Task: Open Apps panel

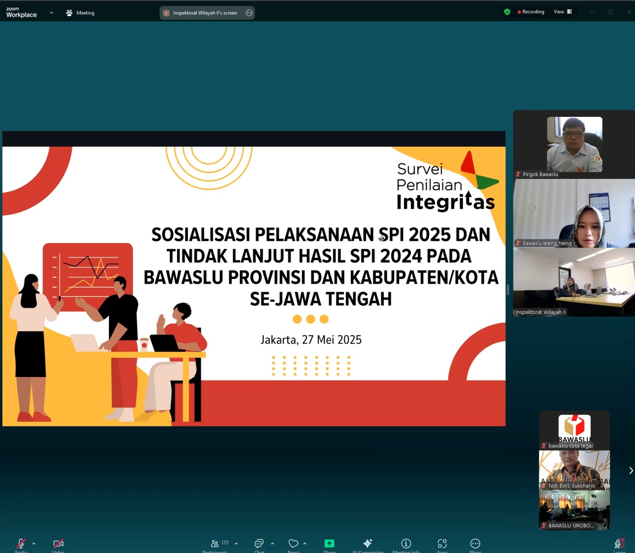Action: pos(442,544)
